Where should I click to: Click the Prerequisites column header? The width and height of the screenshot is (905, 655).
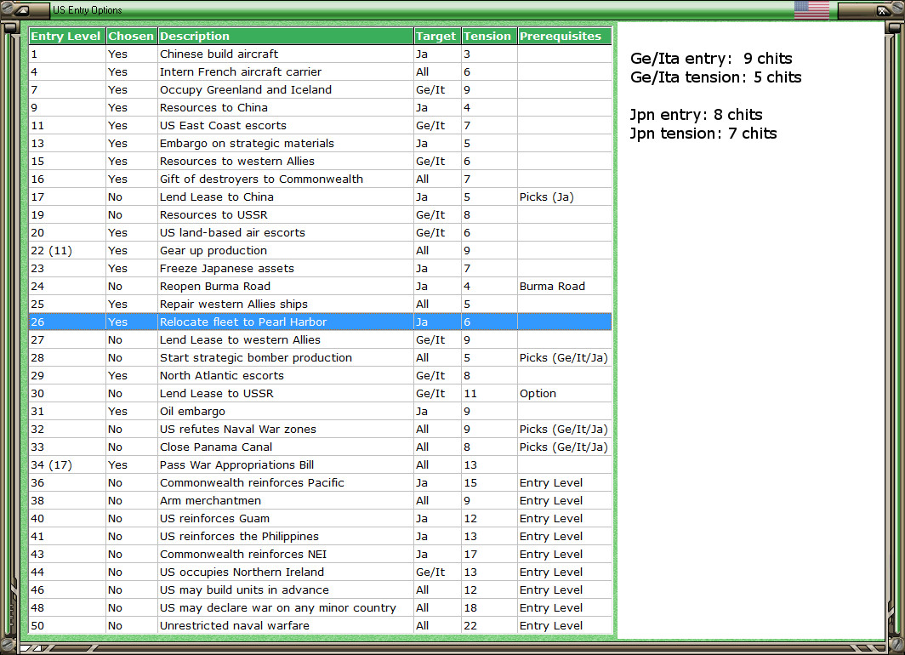coord(564,36)
